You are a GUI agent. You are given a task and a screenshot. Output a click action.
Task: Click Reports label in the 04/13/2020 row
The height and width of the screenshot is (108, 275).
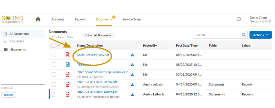coord(247,94)
